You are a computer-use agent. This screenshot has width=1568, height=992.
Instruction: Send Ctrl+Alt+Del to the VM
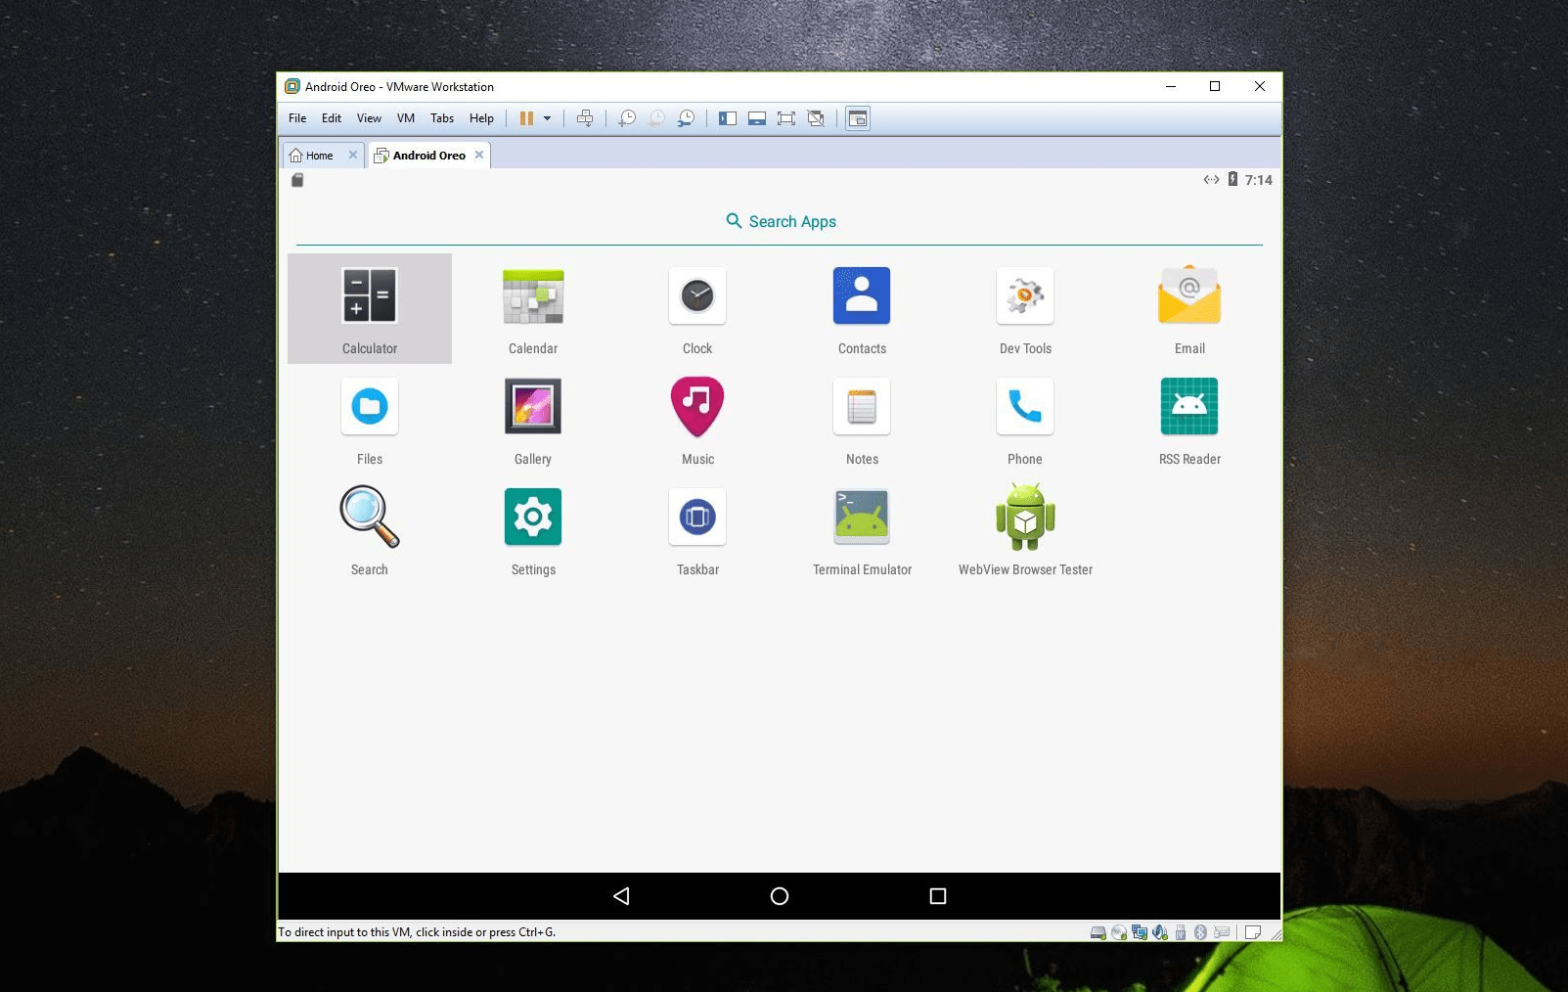coord(585,118)
